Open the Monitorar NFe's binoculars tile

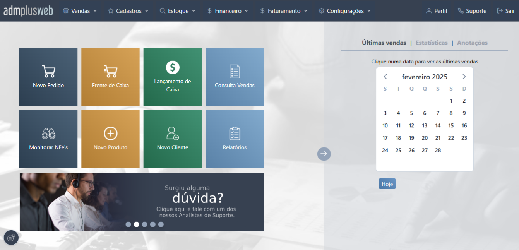pos(48,139)
